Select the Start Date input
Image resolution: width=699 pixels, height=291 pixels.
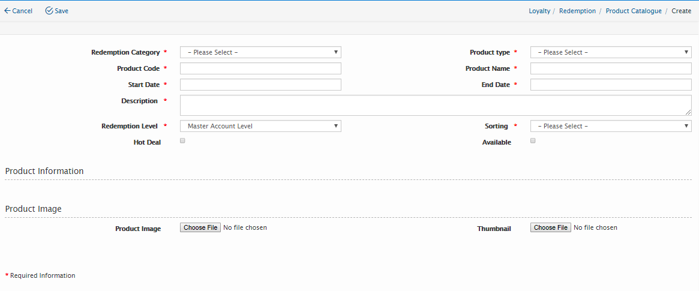pos(260,85)
